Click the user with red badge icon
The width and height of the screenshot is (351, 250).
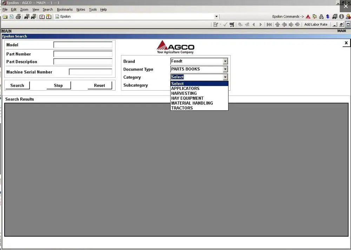pyautogui.click(x=348, y=17)
